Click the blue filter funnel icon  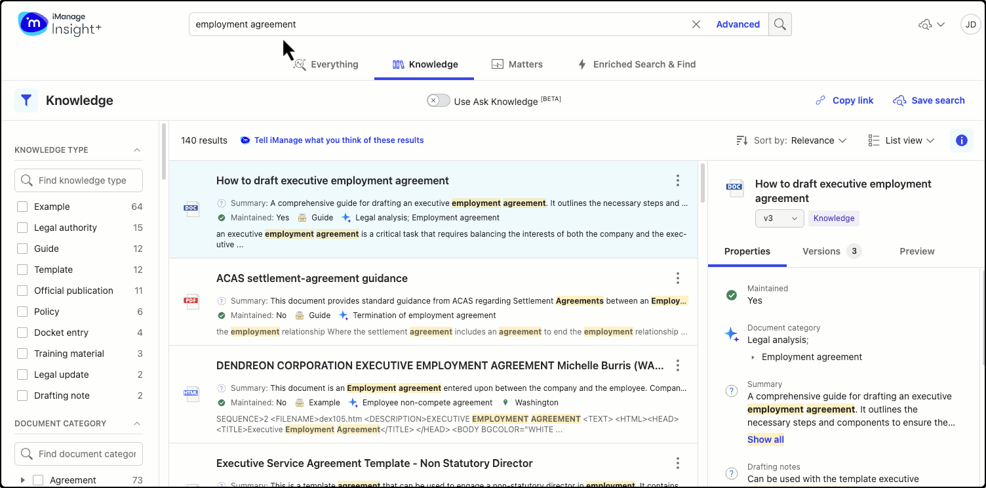(26, 100)
